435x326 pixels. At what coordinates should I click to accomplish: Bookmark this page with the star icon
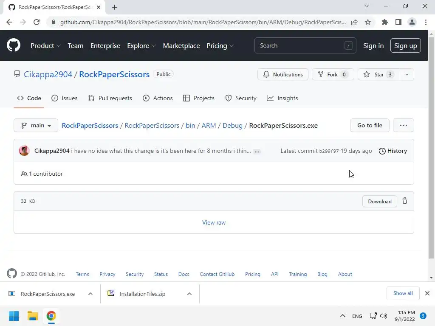click(368, 22)
